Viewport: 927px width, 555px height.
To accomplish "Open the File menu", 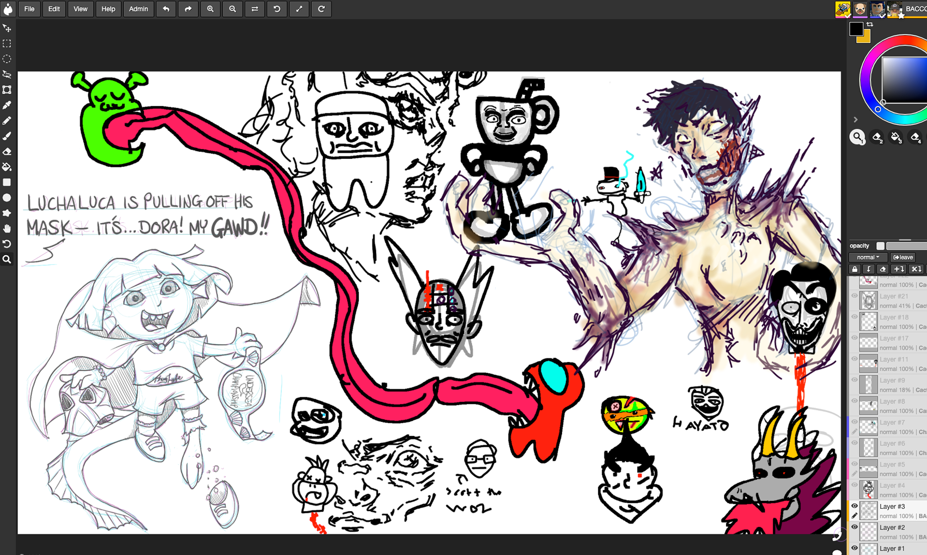I will pyautogui.click(x=29, y=9).
